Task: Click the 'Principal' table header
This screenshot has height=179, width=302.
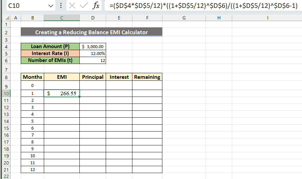Action: point(93,77)
